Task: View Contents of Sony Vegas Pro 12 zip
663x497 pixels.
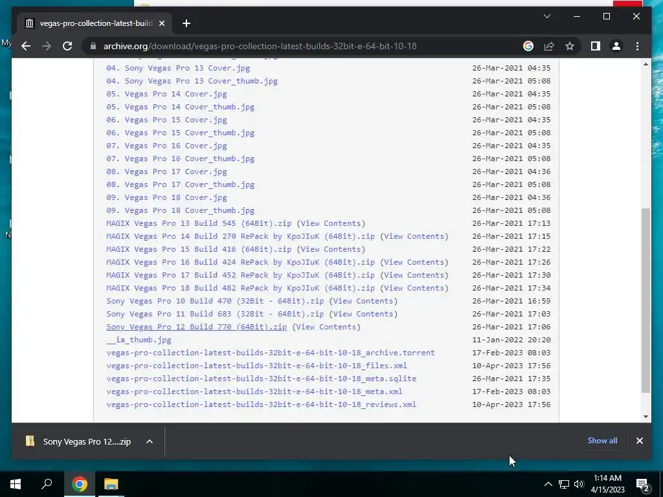Action: [x=326, y=327]
